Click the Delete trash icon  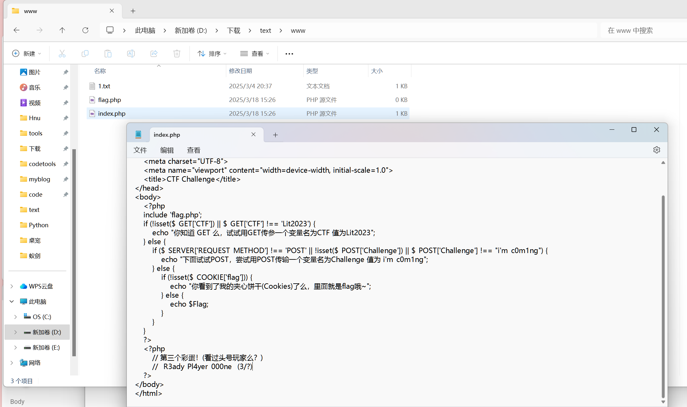point(177,54)
